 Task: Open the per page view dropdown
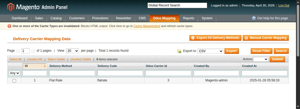[73, 51]
